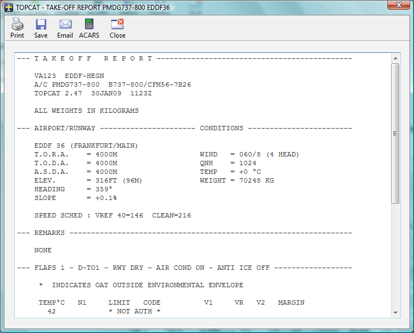Viewport: 414px width, 333px height.
Task: Click the 'MARGIN' column header
Action: [x=291, y=302]
